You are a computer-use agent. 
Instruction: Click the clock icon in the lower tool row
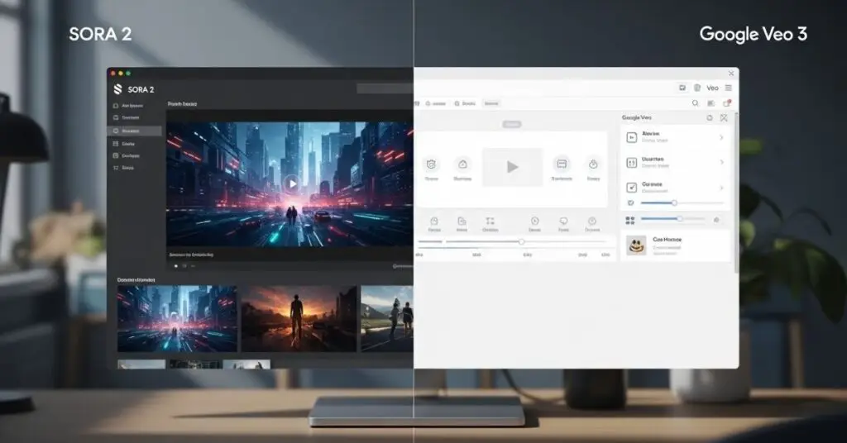[x=535, y=221]
